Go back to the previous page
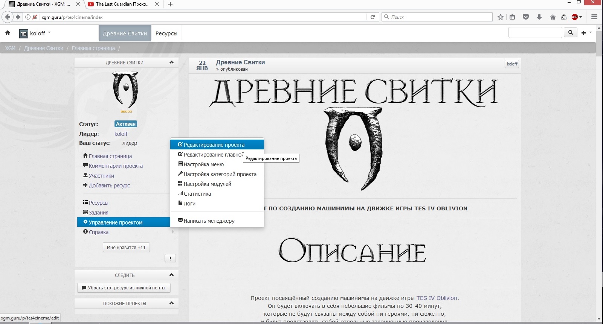 [x=8, y=17]
